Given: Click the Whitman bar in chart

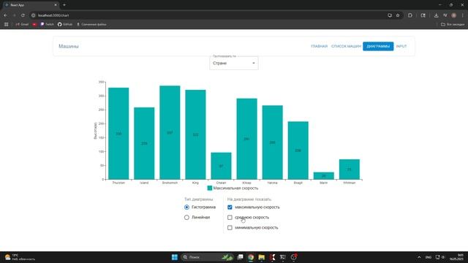Looking at the screenshot, I should (350, 169).
